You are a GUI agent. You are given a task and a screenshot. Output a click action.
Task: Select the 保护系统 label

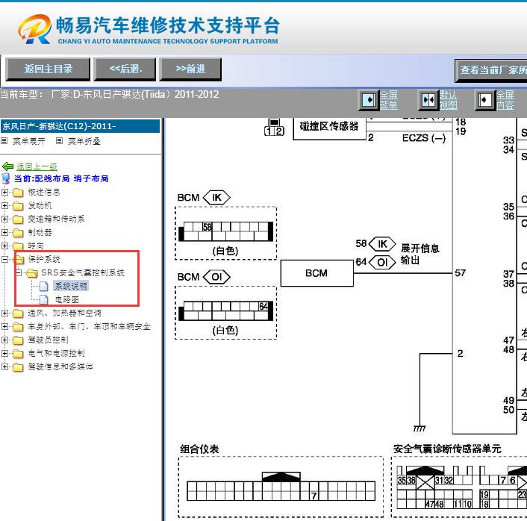44,259
